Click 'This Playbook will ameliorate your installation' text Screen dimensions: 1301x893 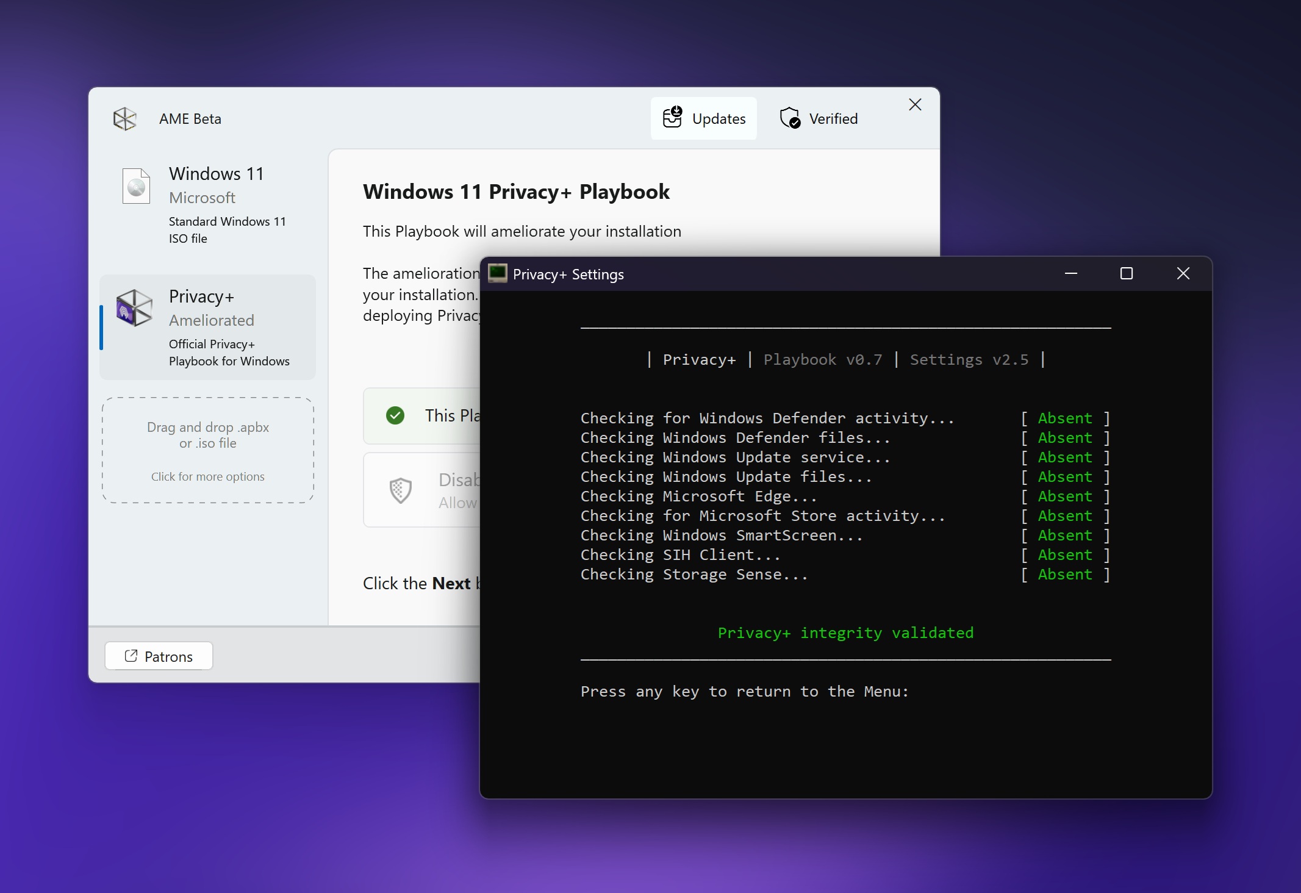[x=522, y=232]
